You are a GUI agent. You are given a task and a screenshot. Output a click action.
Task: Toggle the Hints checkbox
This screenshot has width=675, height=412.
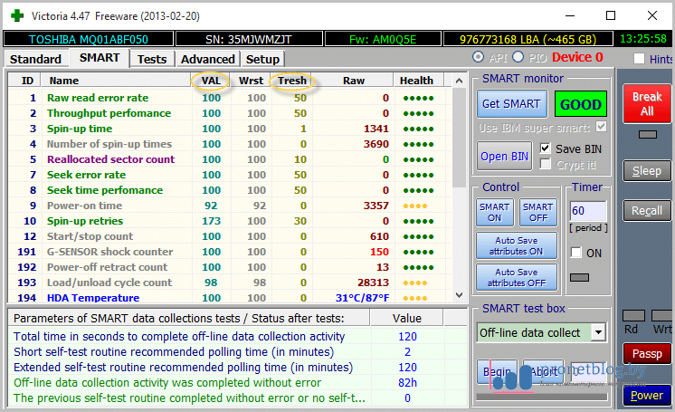(x=640, y=59)
